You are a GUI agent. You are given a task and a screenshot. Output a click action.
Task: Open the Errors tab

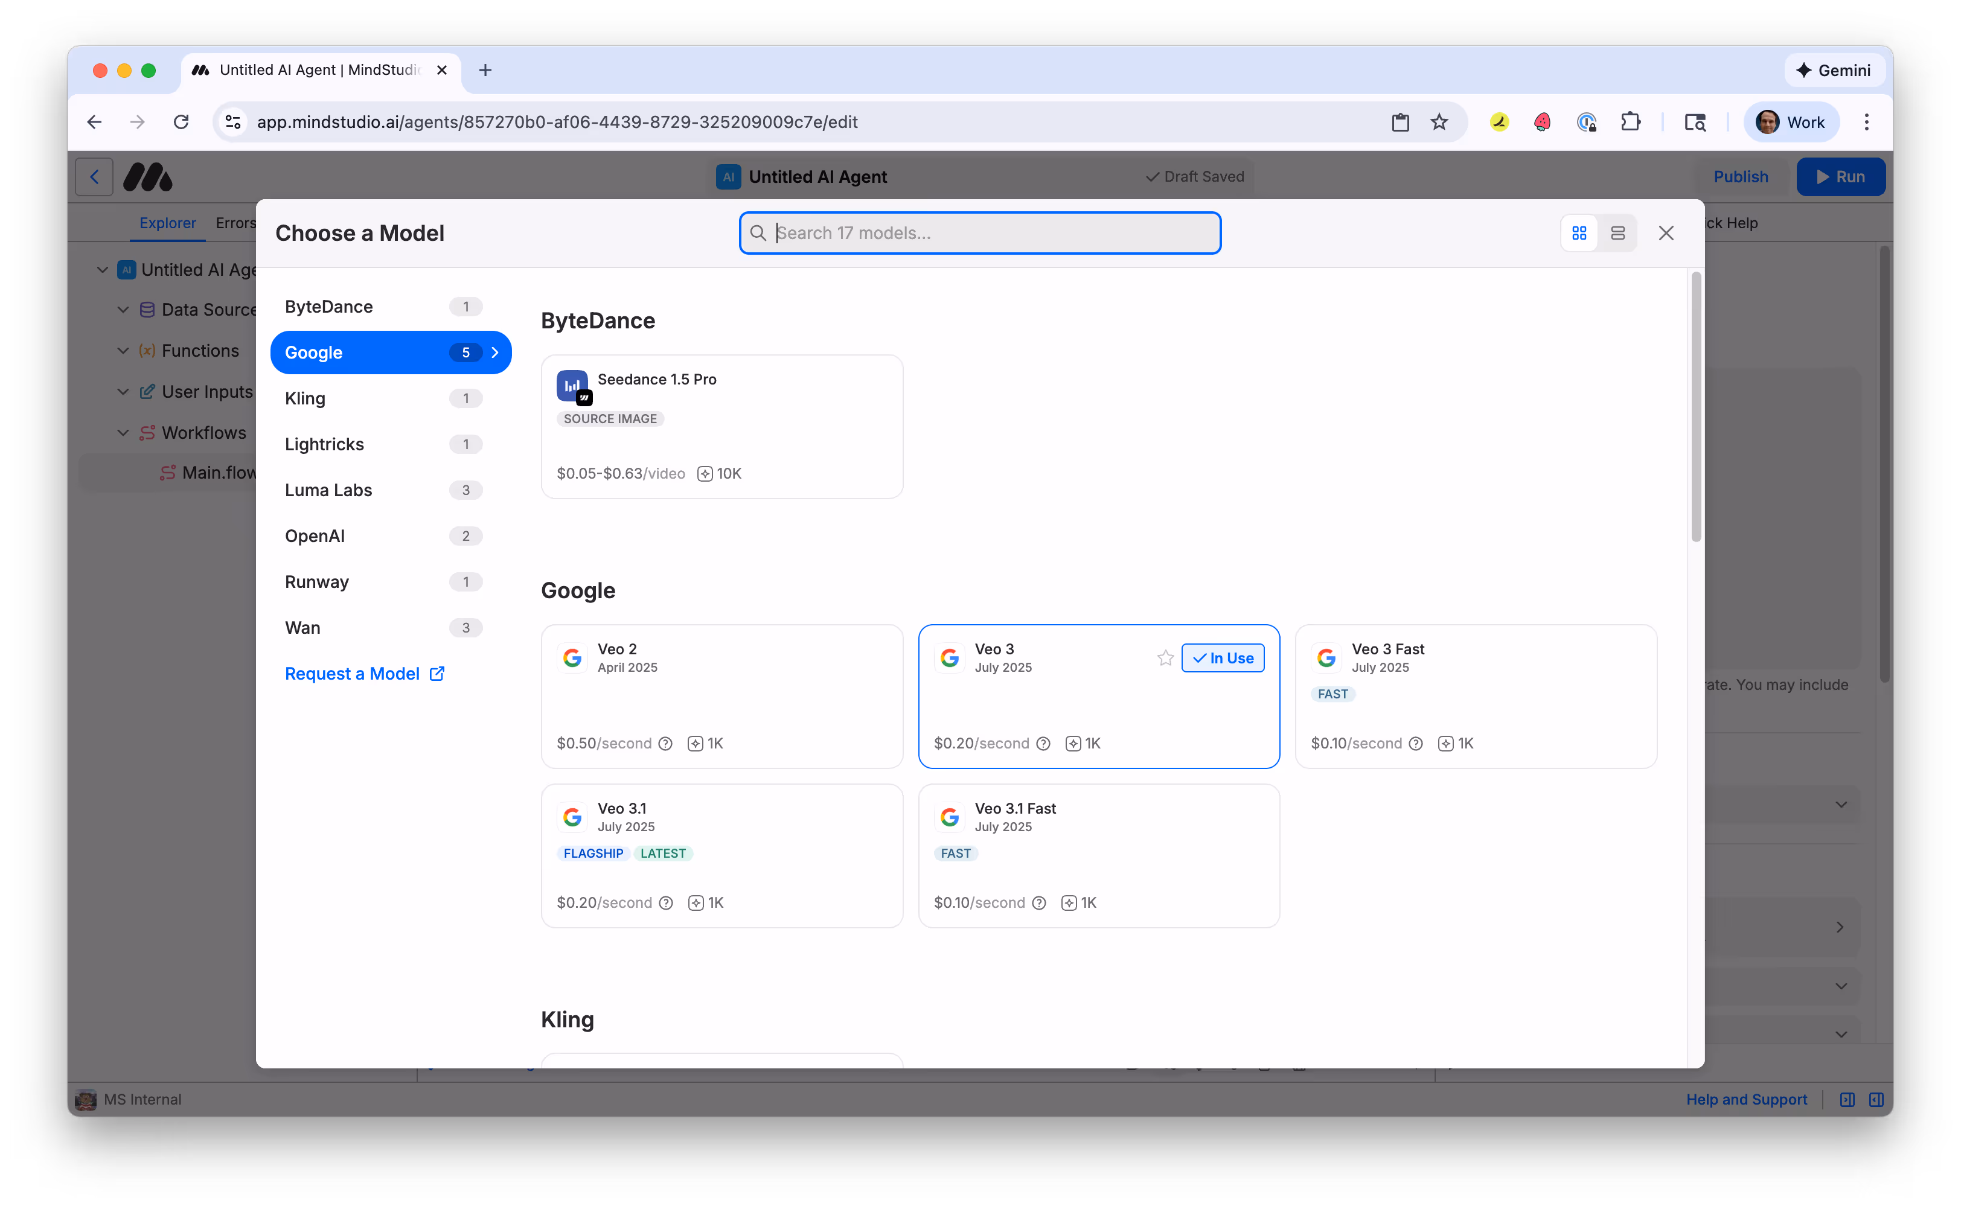[x=234, y=223]
